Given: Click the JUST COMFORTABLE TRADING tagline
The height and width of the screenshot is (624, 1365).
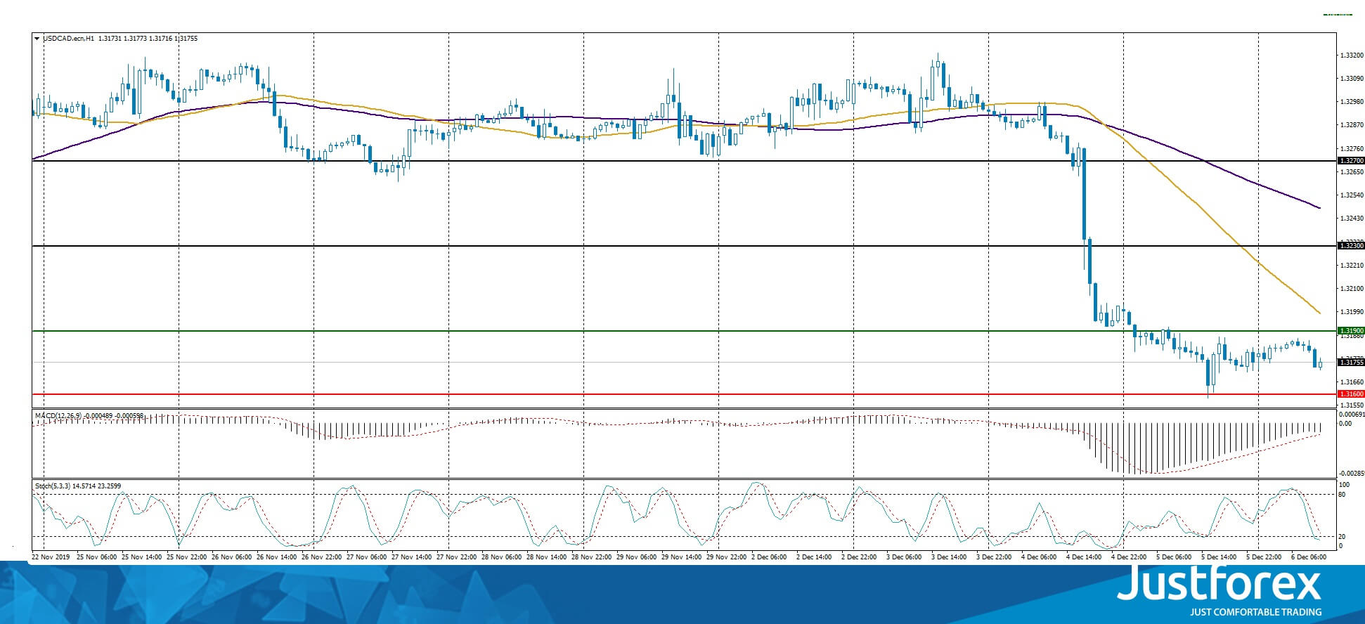Looking at the screenshot, I should 1255,612.
